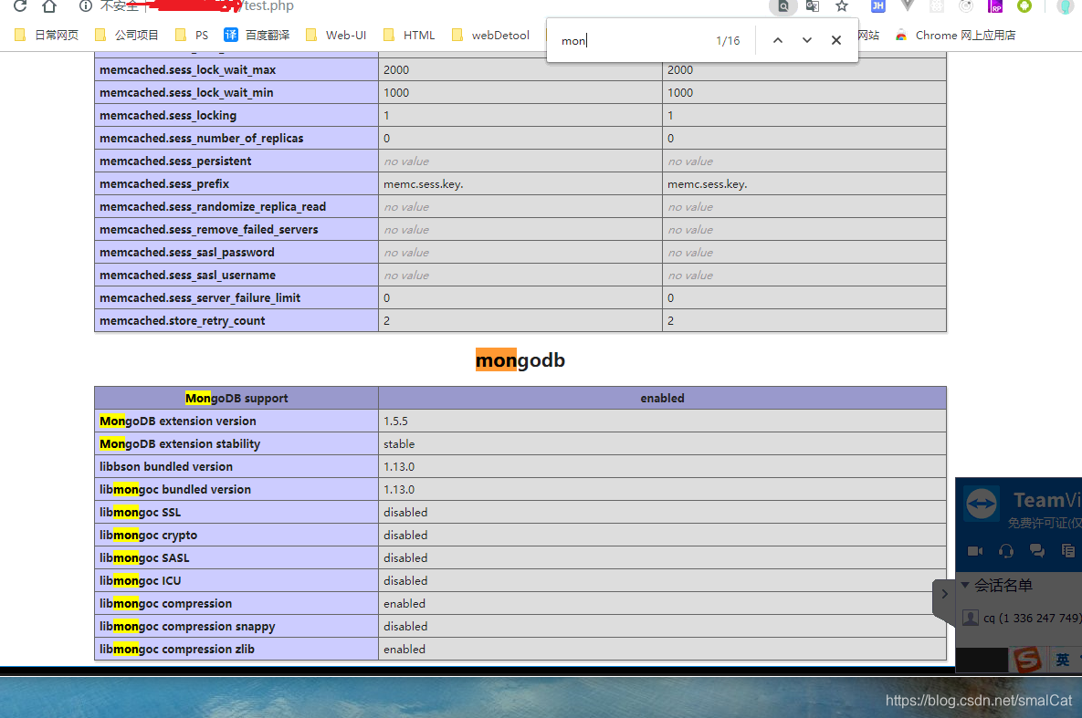Open the page search magnifier icon in address bar
1082x718 pixels.
(x=783, y=6)
